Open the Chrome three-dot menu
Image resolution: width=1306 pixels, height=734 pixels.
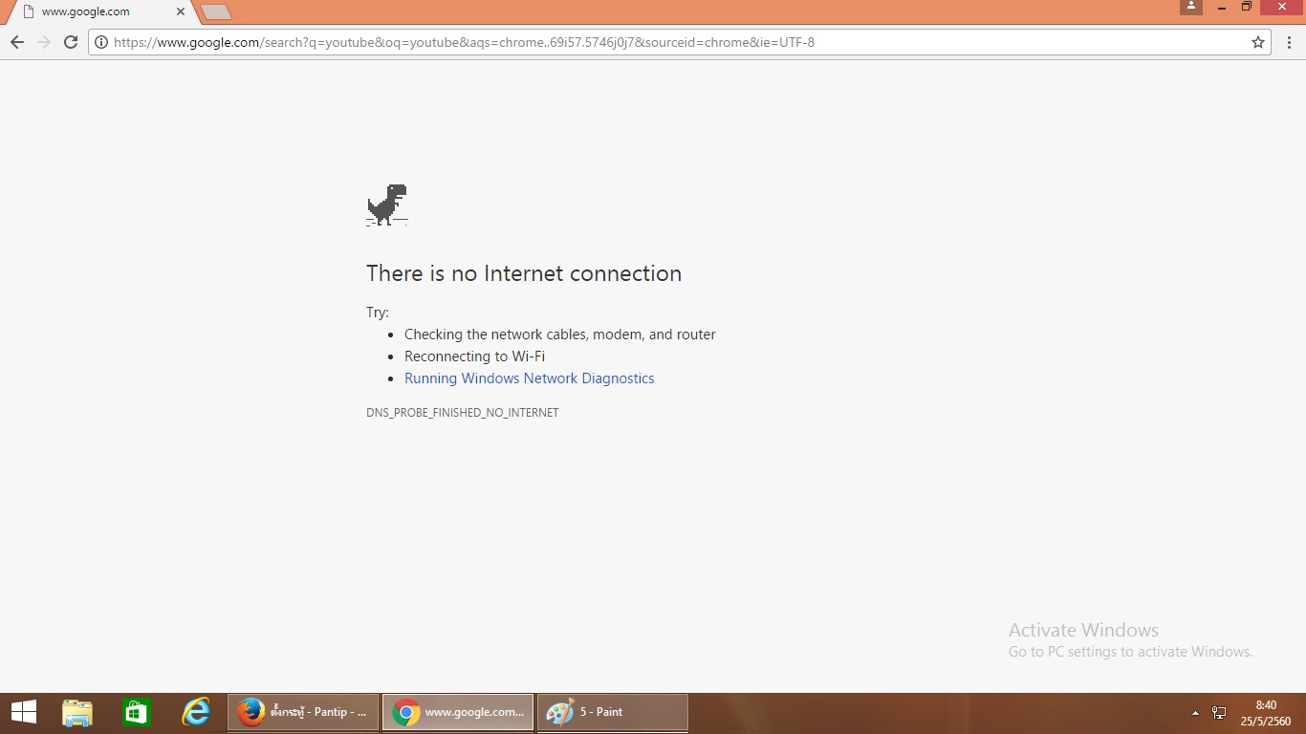(1289, 42)
